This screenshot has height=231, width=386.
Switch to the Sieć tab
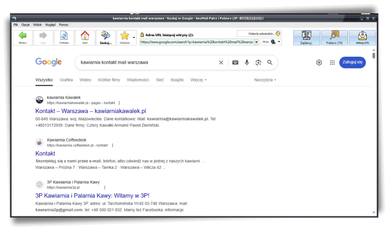click(160, 80)
